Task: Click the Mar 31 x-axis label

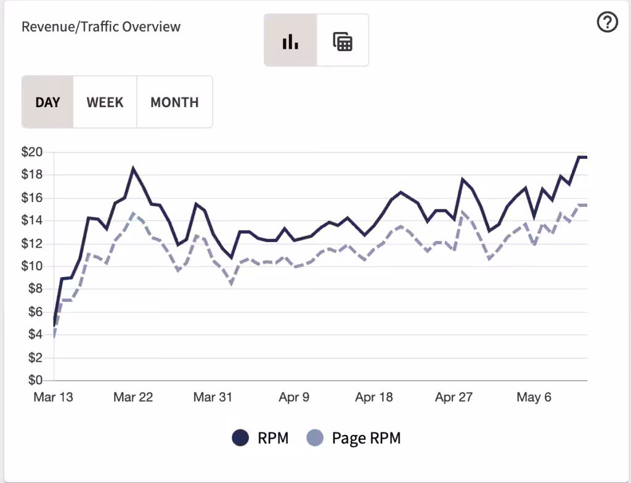Action: point(213,397)
